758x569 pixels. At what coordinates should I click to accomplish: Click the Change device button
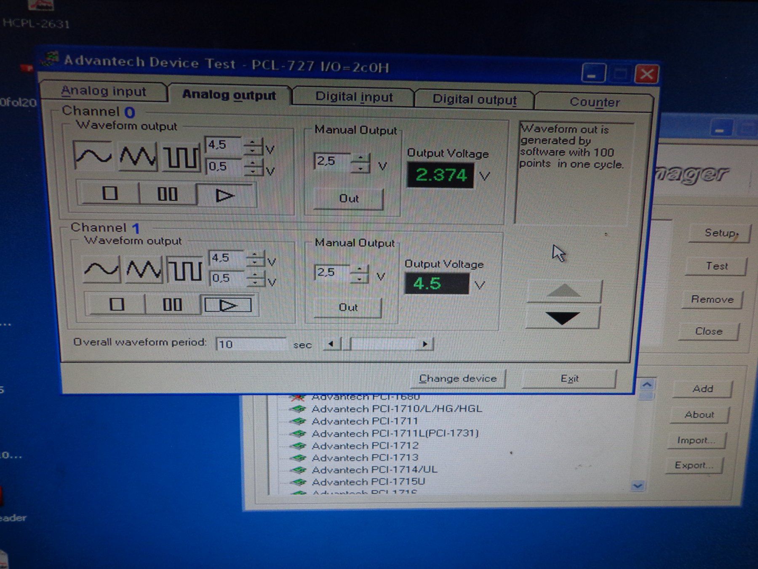point(458,378)
